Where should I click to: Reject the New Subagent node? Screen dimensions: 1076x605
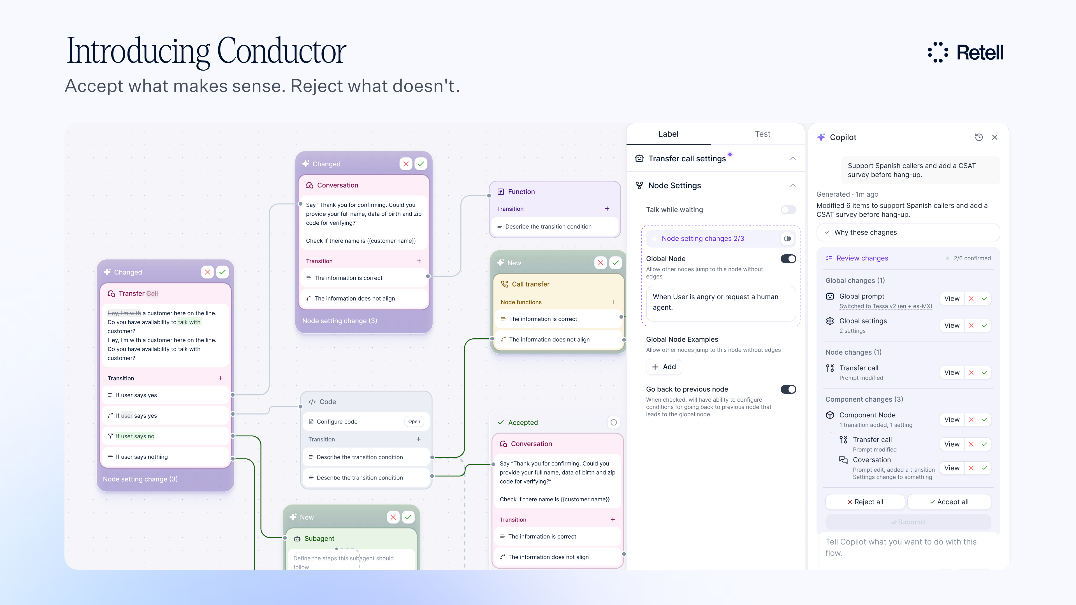[x=393, y=517]
